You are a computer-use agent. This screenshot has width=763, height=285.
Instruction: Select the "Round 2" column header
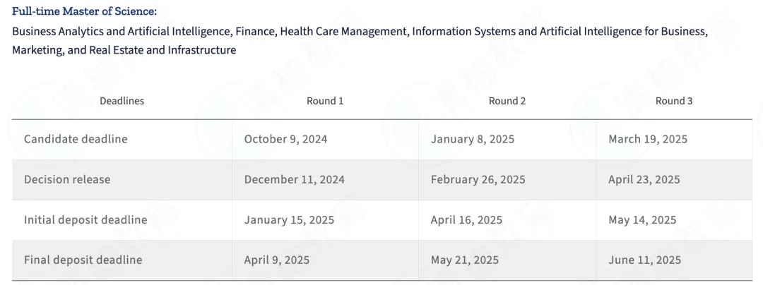pos(507,101)
